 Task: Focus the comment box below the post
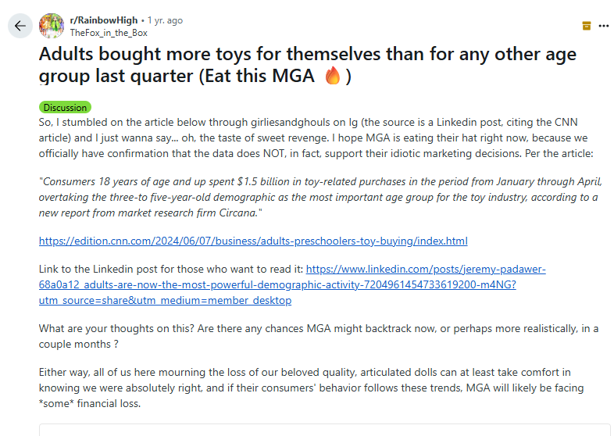tap(324, 430)
